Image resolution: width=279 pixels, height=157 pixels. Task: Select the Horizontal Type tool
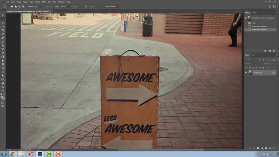(x=3, y=72)
